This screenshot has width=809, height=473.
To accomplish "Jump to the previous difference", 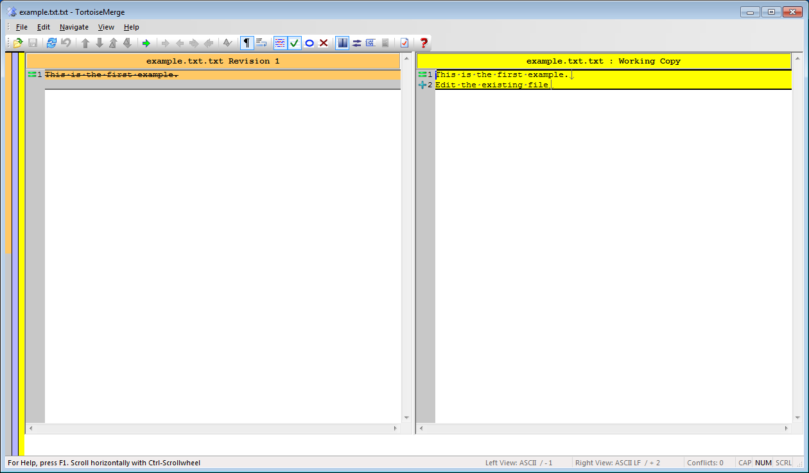I will [84, 43].
